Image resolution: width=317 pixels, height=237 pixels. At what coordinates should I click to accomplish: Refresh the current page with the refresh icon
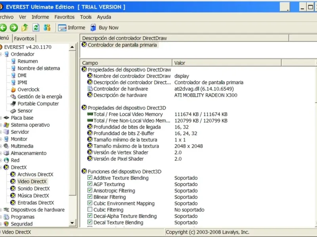point(36,28)
